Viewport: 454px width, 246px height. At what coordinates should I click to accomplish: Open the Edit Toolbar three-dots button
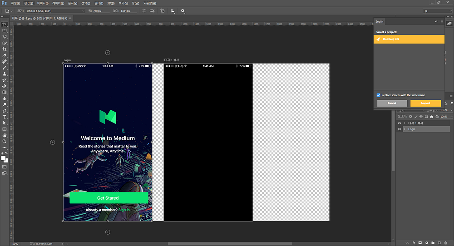[x=5, y=148]
